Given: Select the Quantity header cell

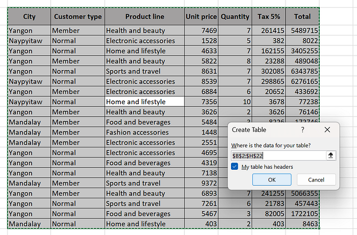Looking at the screenshot, I should 235,16.
